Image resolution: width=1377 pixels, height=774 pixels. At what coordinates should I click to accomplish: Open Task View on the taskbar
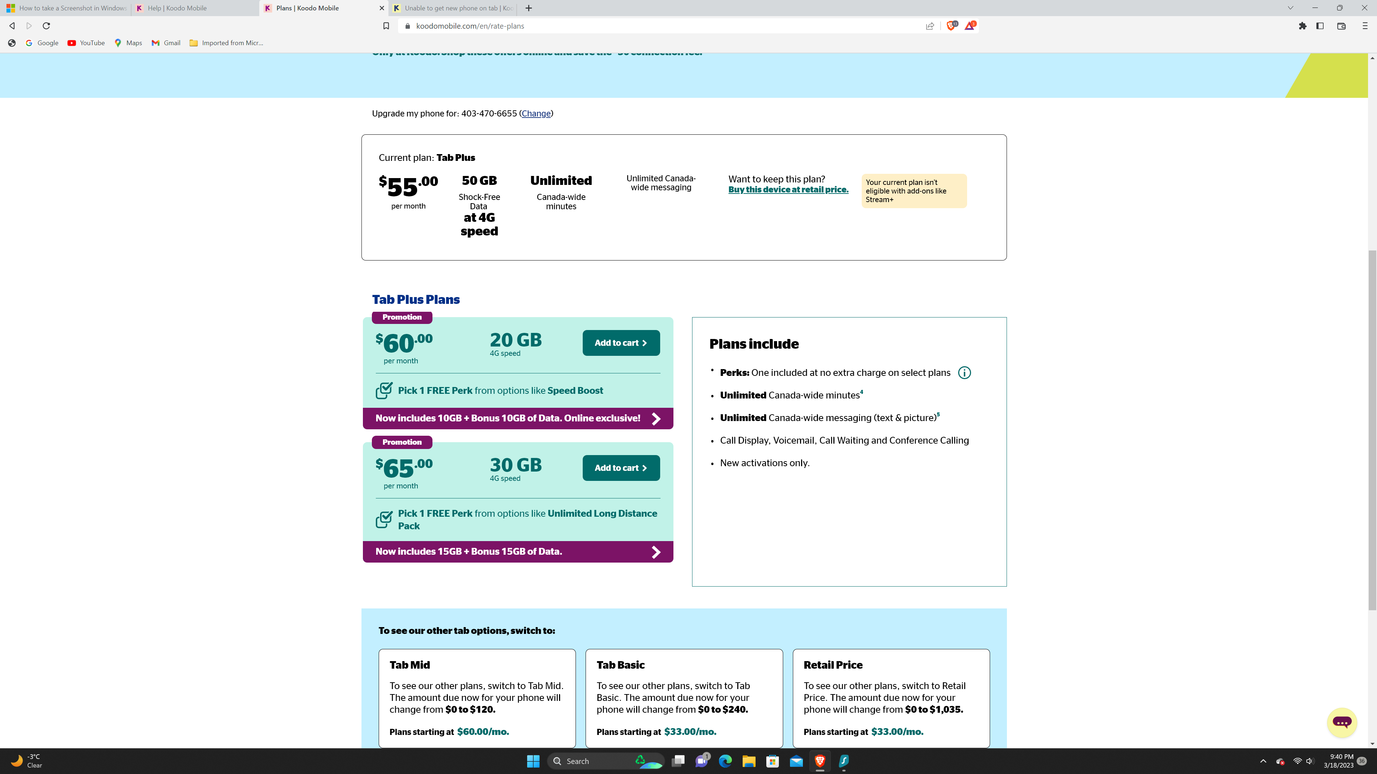pyautogui.click(x=678, y=761)
